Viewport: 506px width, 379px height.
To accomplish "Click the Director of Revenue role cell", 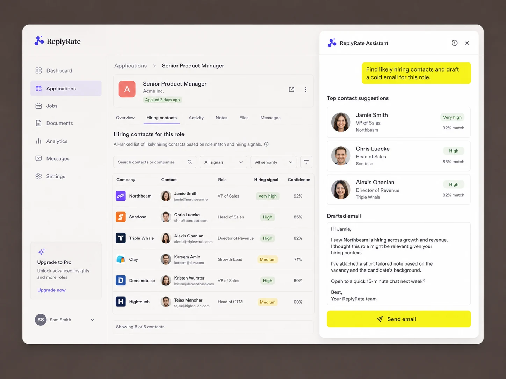I will (x=236, y=238).
